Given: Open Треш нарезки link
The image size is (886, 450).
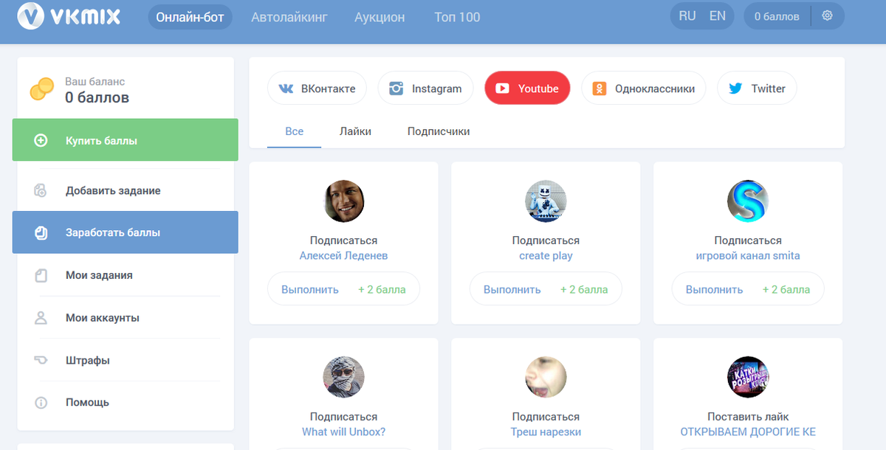Looking at the screenshot, I should tap(546, 432).
